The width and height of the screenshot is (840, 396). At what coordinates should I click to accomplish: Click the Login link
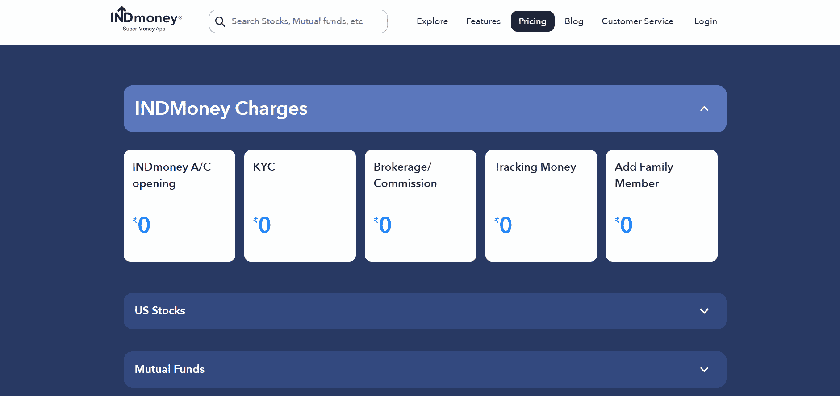coord(706,21)
